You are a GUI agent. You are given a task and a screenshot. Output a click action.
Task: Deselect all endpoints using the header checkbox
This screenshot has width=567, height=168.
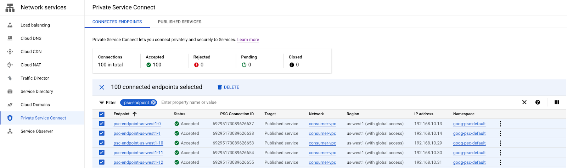pos(102,114)
